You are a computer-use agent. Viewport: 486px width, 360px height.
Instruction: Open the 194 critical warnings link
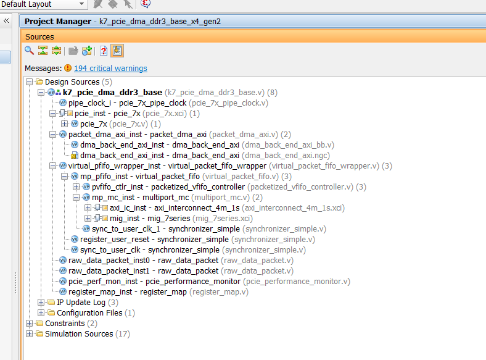[x=110, y=69]
